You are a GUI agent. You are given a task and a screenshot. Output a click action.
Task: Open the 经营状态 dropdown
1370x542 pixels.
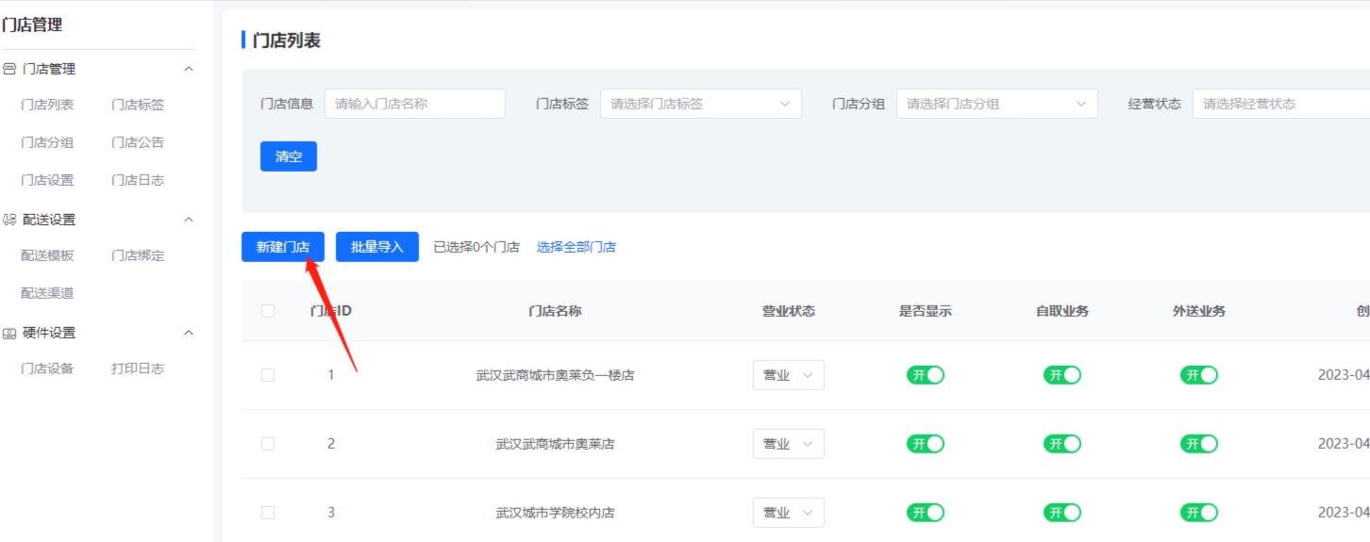pyautogui.click(x=1281, y=104)
